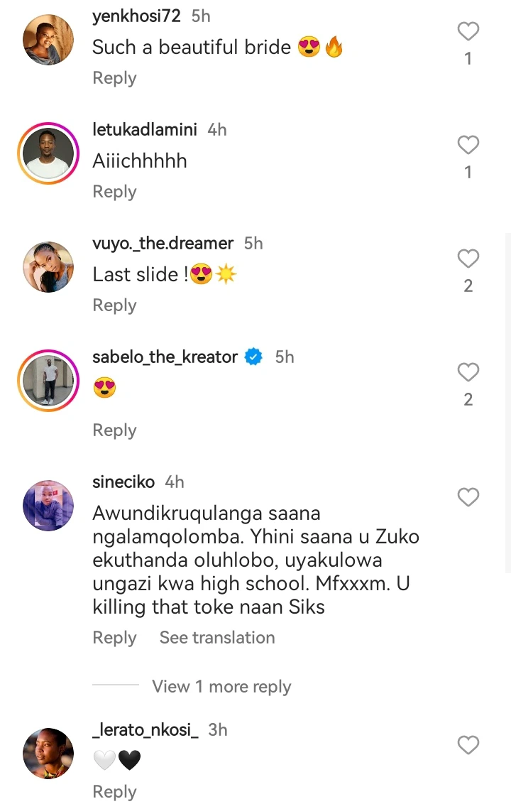Tap heart on sabelo_the_kreator's comment
Screen dimensions: 511x809
(x=468, y=372)
